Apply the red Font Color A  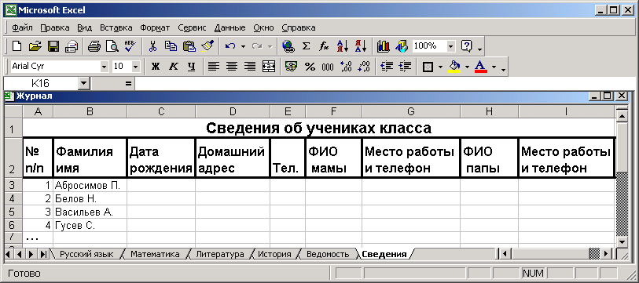click(x=481, y=67)
